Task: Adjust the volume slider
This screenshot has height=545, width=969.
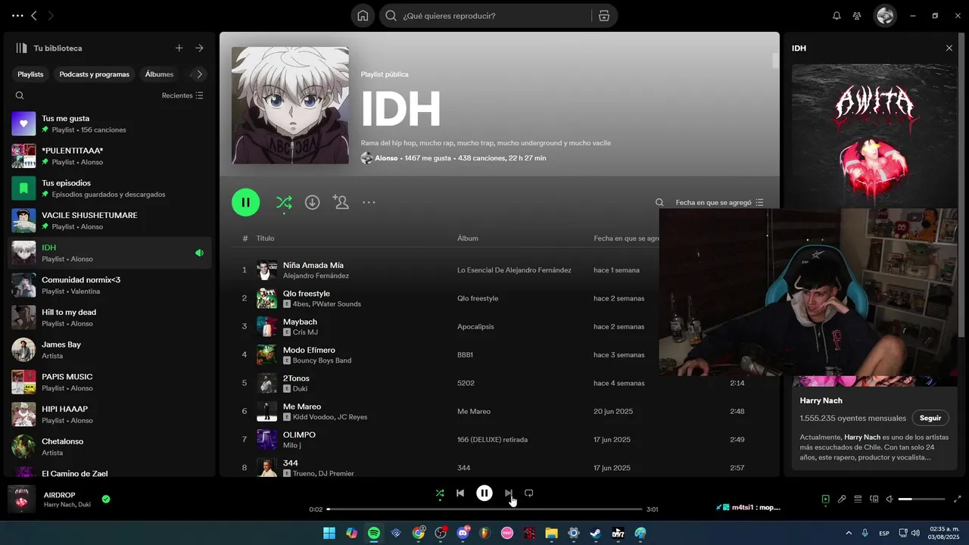Action: click(921, 499)
